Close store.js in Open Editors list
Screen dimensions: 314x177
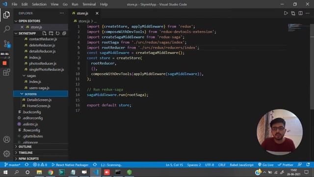click(x=22, y=27)
